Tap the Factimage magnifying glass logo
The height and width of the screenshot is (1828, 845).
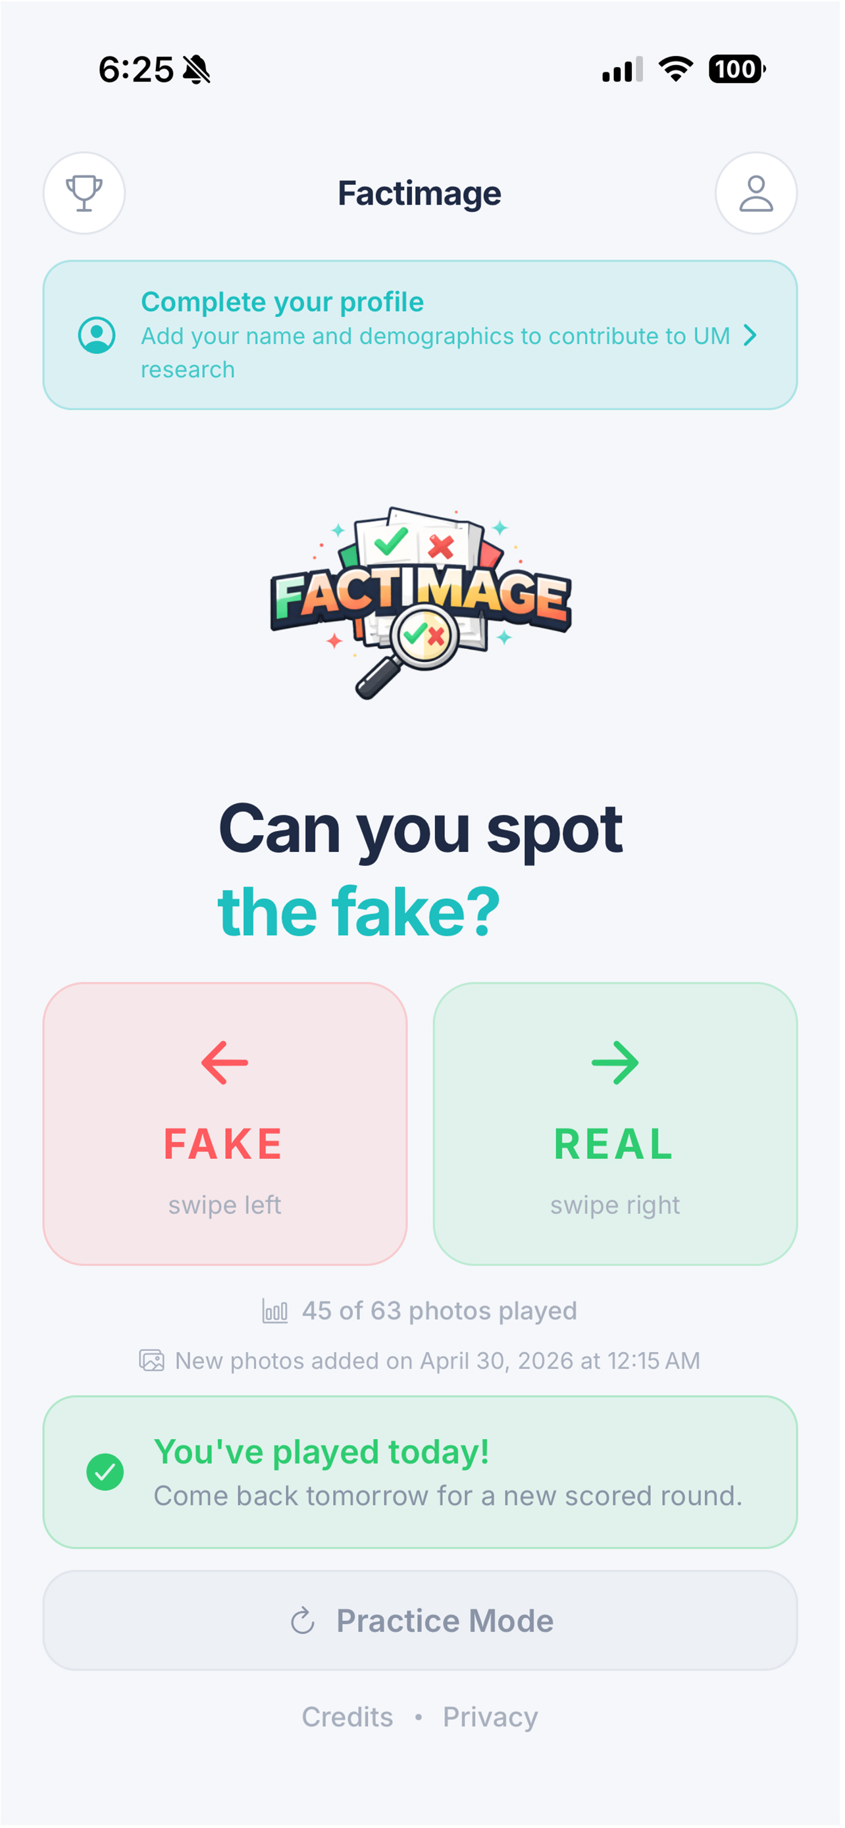(421, 604)
